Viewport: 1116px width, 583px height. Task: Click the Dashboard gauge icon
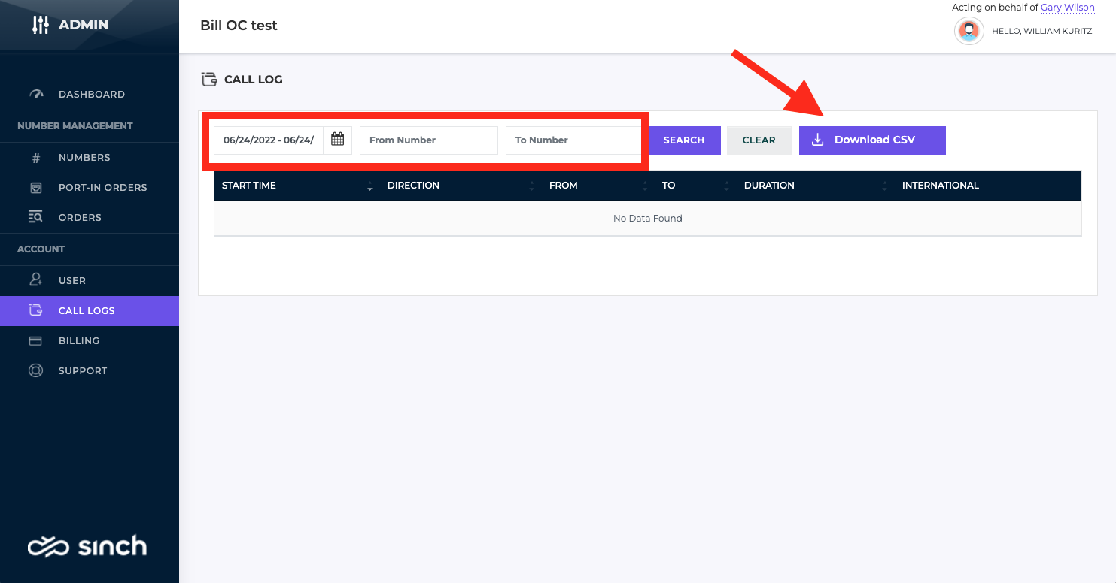(36, 95)
